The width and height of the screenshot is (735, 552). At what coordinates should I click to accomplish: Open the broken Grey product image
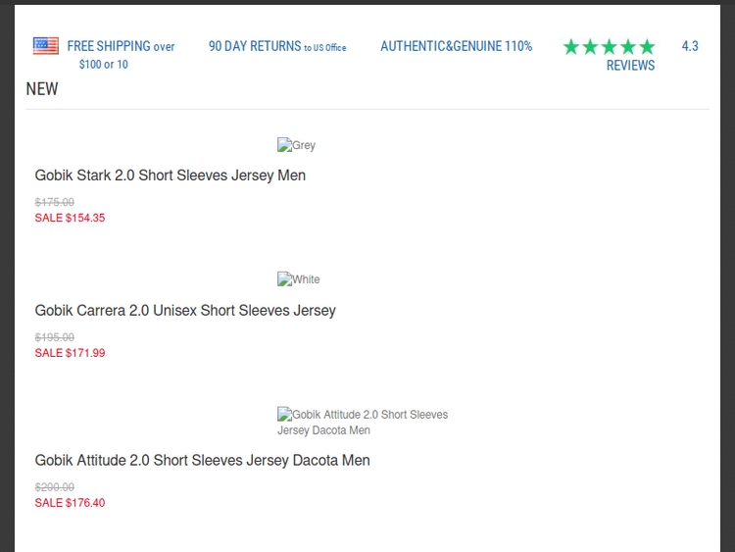296,145
